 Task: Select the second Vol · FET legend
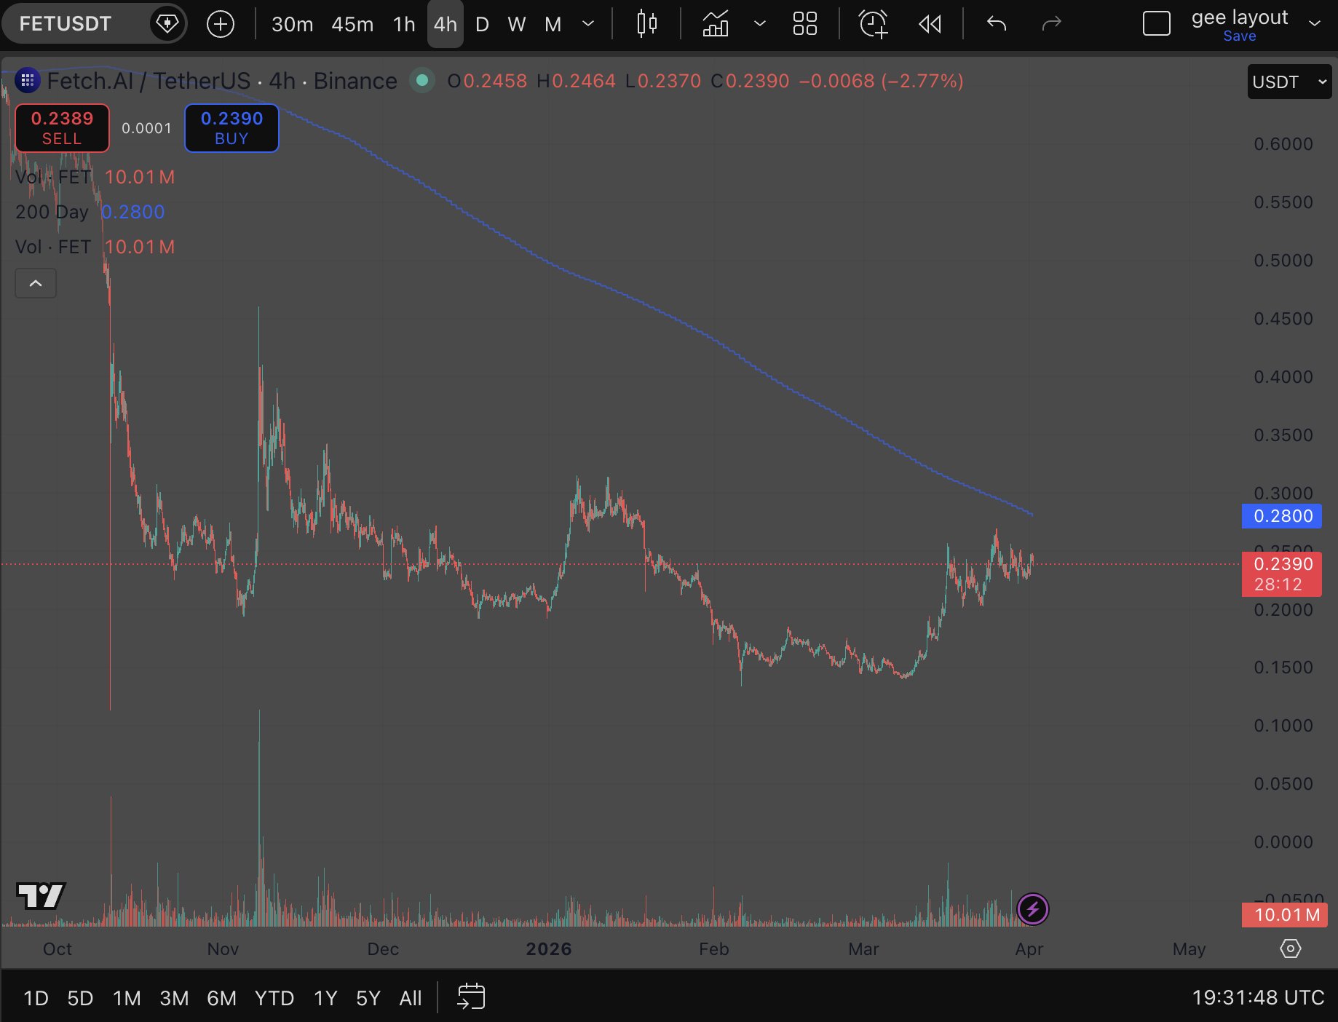tap(53, 247)
